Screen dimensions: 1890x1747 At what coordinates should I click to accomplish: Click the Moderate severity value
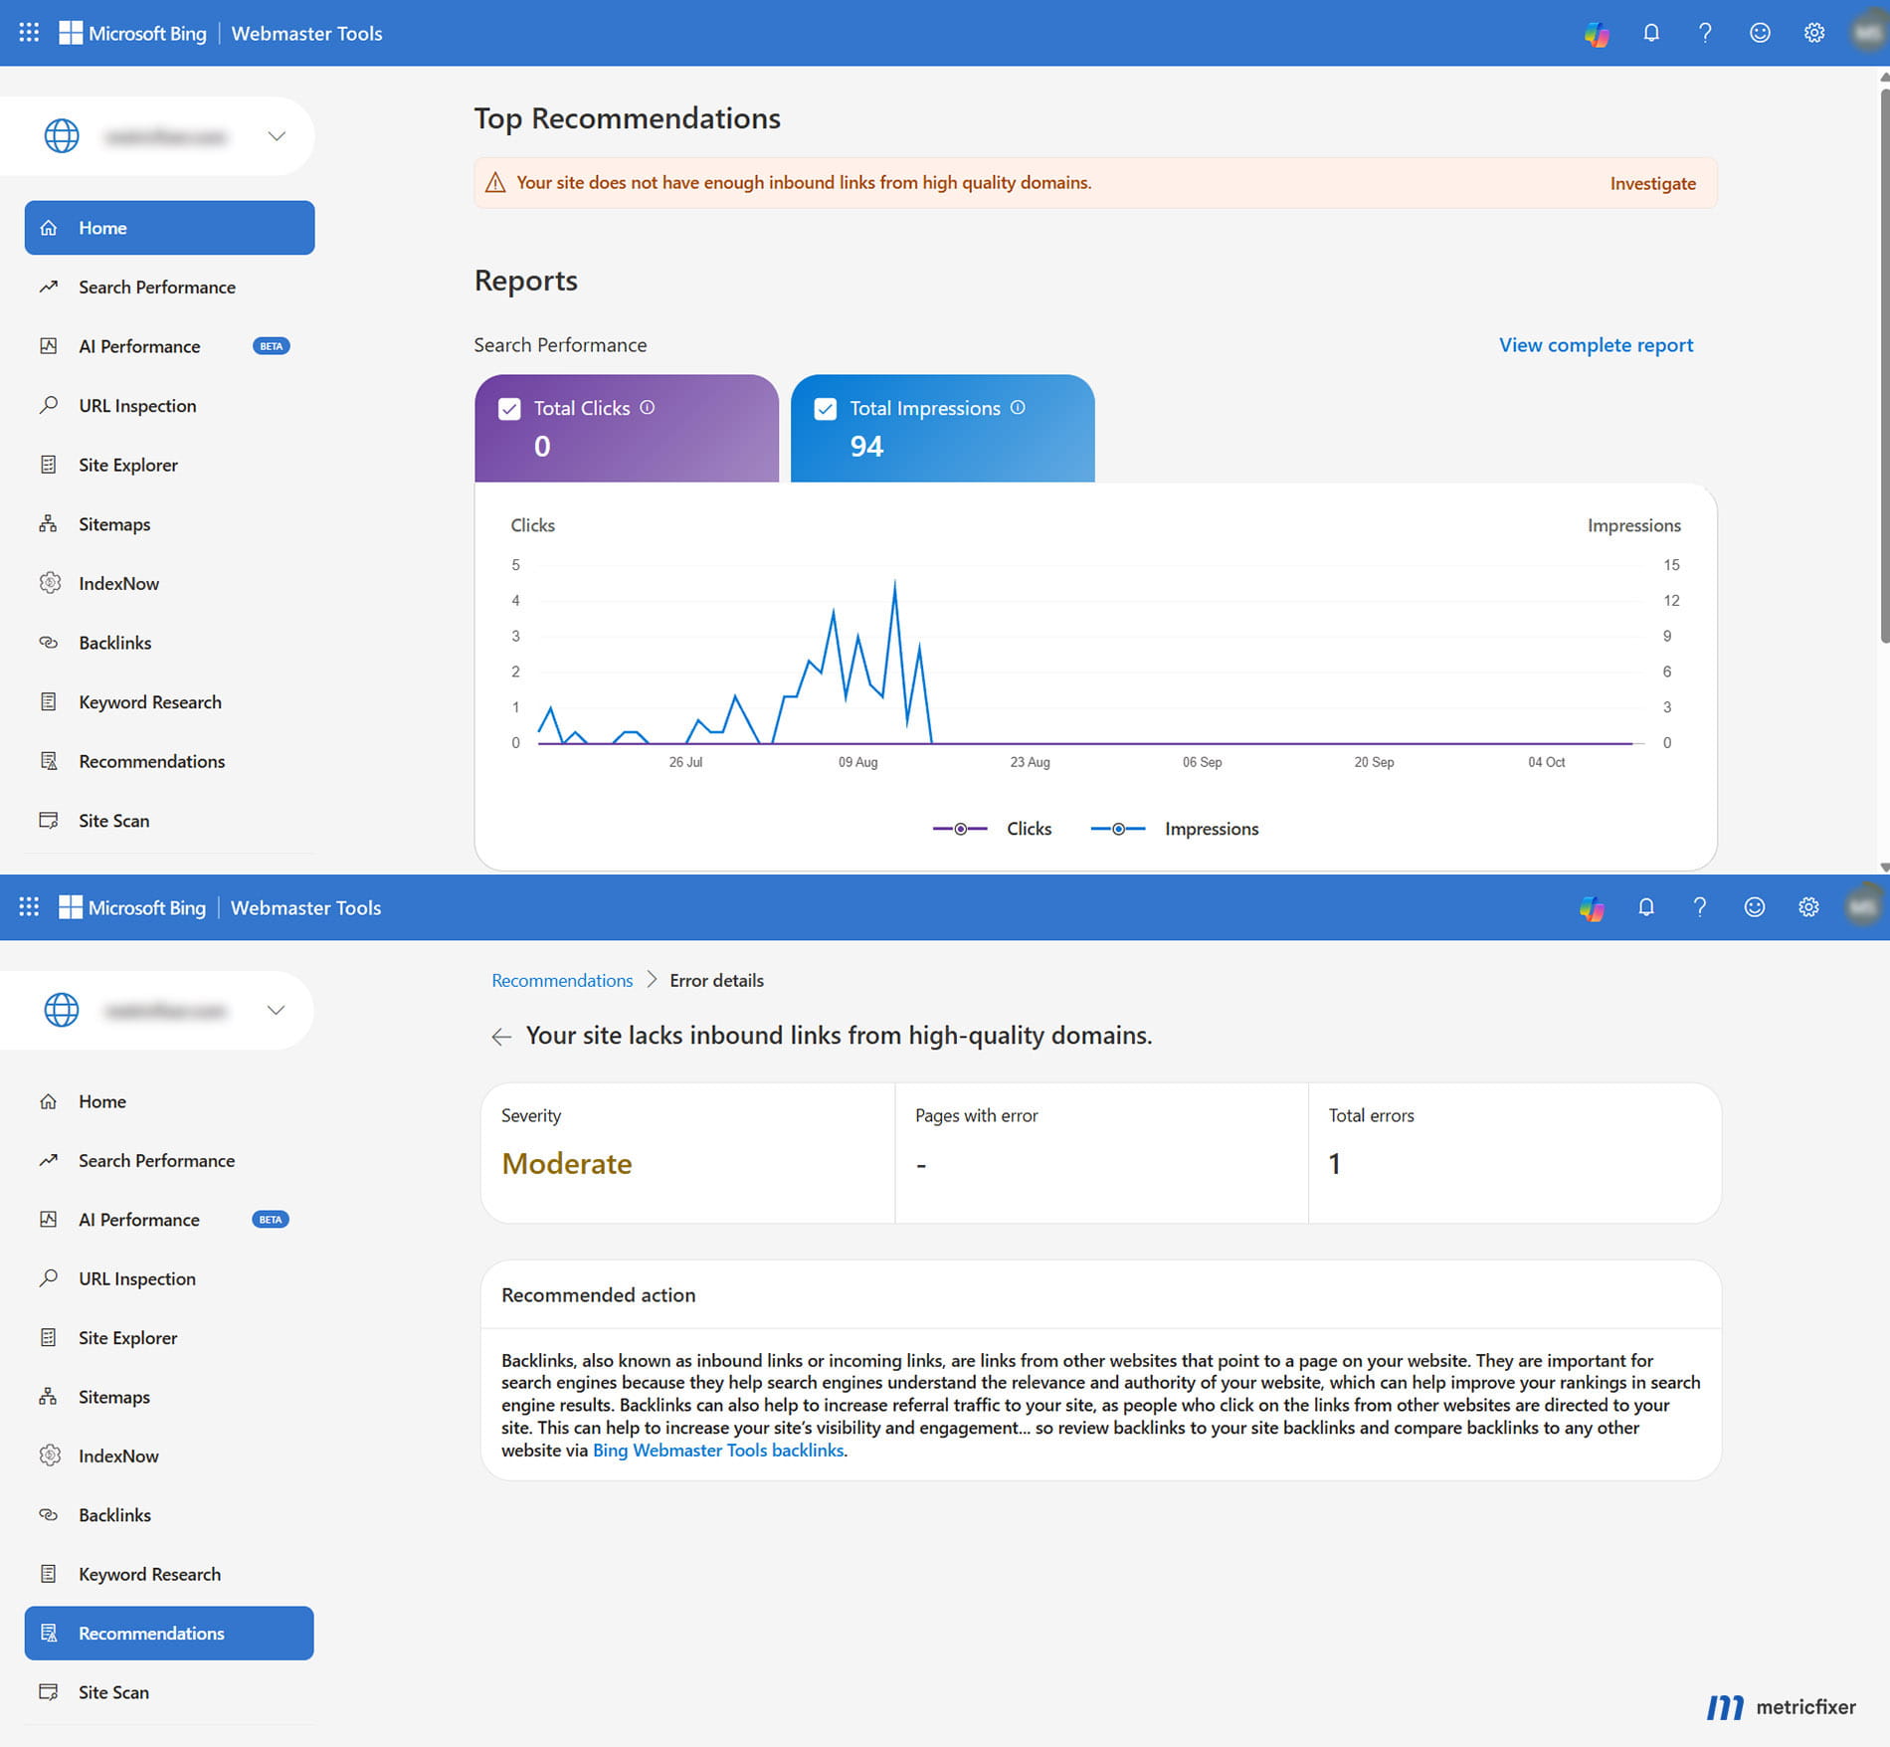tap(567, 1163)
